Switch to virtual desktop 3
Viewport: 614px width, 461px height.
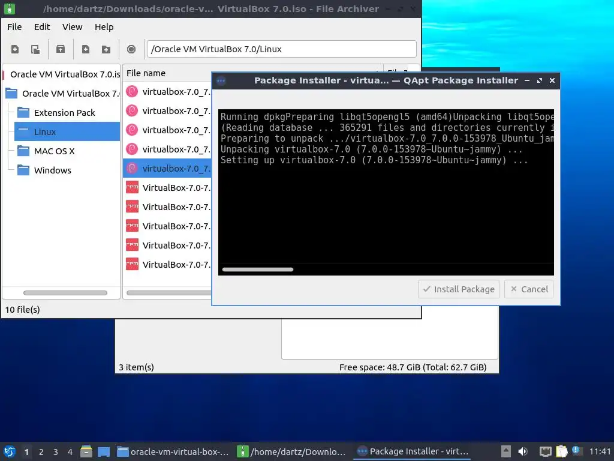click(x=56, y=452)
